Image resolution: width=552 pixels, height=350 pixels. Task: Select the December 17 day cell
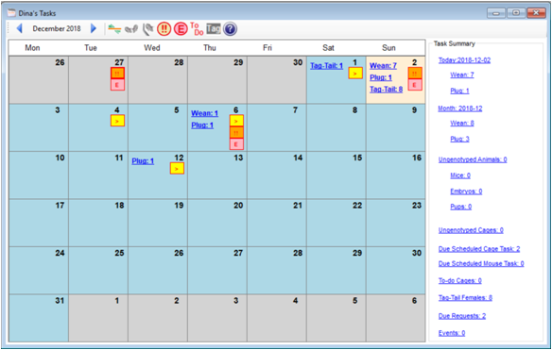point(39,223)
